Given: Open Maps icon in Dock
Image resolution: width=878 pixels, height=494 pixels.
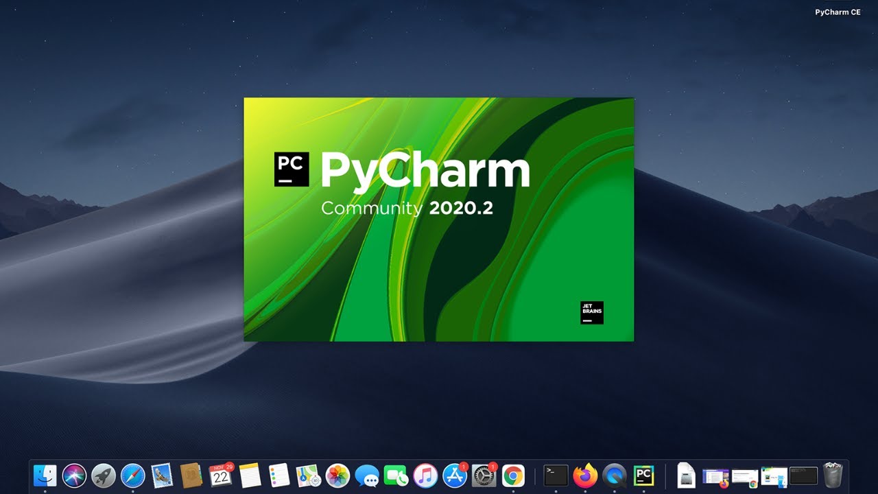Looking at the screenshot, I should pyautogui.click(x=309, y=475).
